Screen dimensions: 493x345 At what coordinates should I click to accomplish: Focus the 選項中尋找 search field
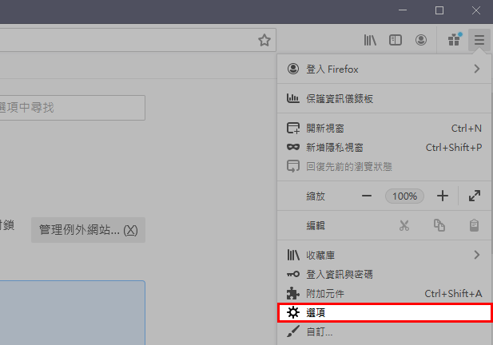click(x=72, y=108)
